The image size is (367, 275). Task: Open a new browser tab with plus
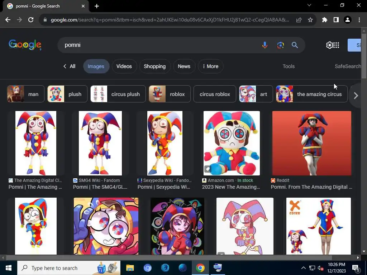(x=97, y=6)
